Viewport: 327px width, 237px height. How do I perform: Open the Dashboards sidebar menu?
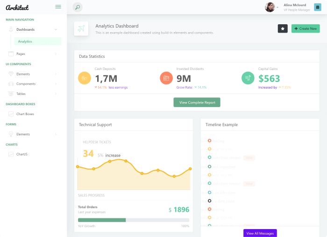[x=33, y=29]
